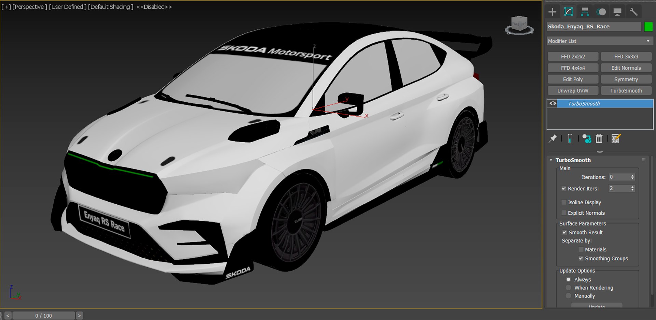The image size is (656, 320).
Task: Open the [Default Shading] viewport menu
Action: point(111,7)
